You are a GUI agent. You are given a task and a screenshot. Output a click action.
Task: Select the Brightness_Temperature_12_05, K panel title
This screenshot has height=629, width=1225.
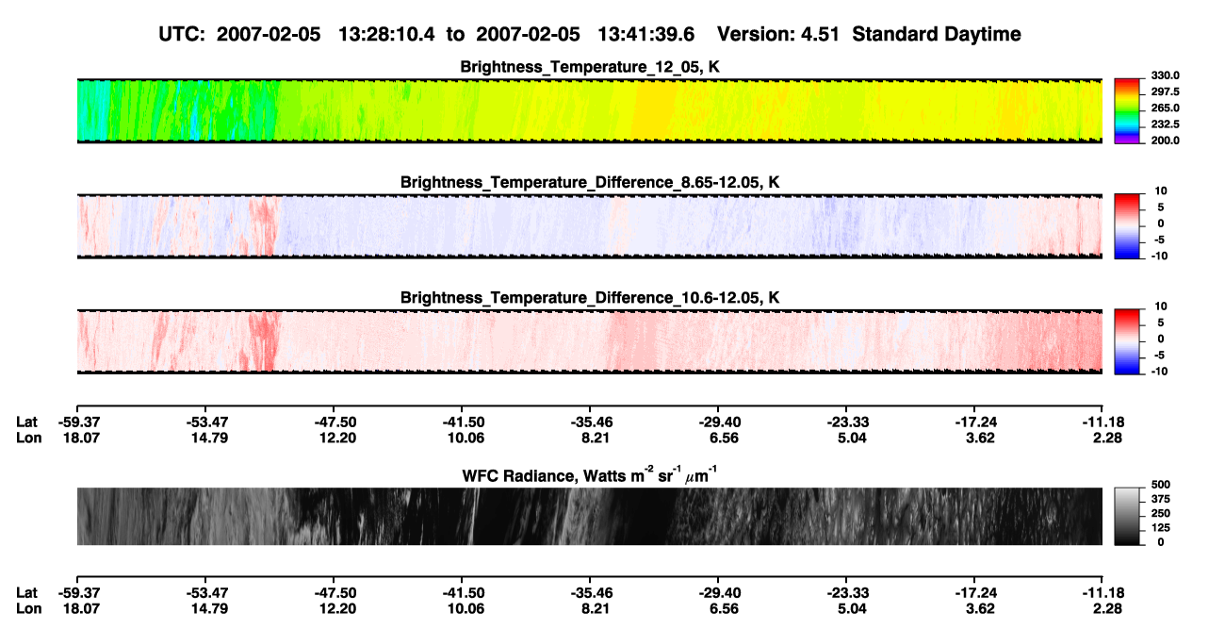pyautogui.click(x=590, y=67)
